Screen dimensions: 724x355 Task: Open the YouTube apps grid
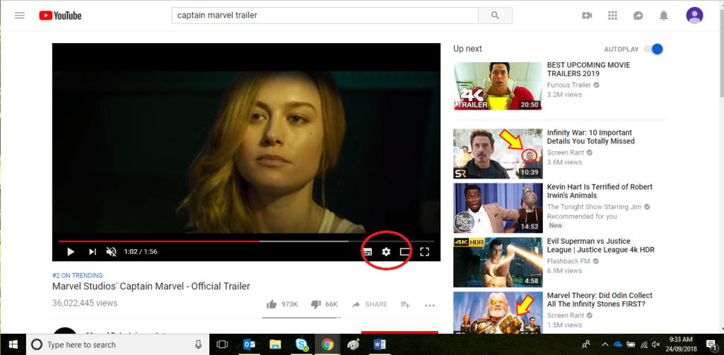(613, 16)
